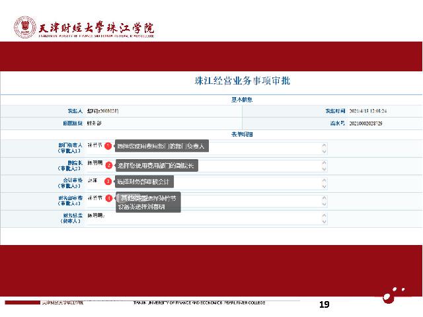Viewport: 423px width, 317px height.
Task: Click the 审批人1 field's up arrow
Action: click(x=324, y=145)
